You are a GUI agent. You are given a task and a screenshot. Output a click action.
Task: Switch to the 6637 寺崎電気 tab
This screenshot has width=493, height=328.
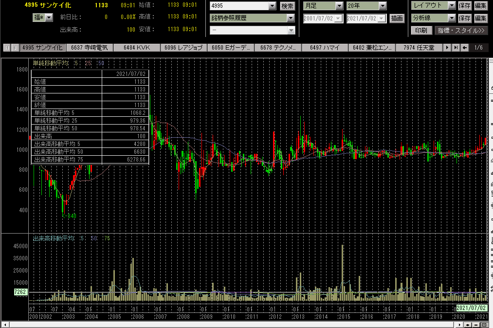click(89, 48)
